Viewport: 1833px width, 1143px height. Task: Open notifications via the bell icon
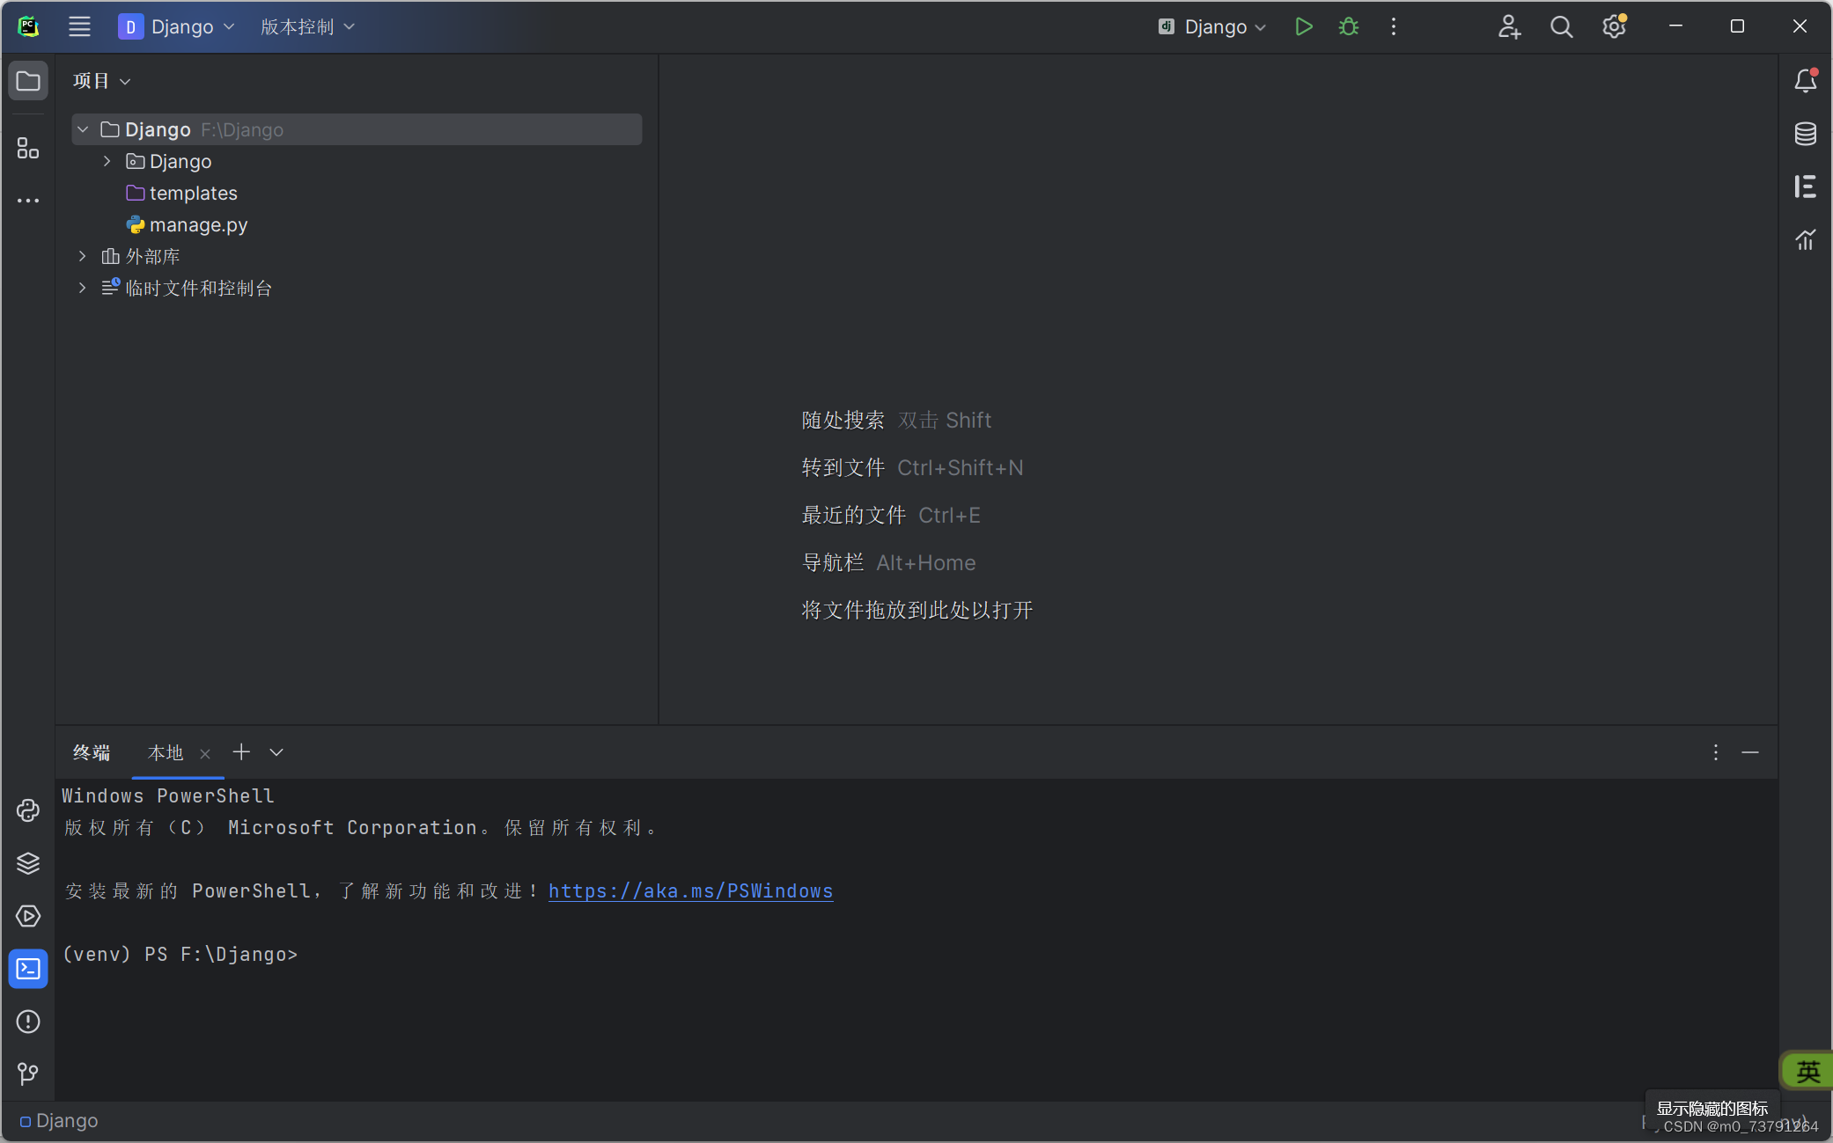point(1806,79)
